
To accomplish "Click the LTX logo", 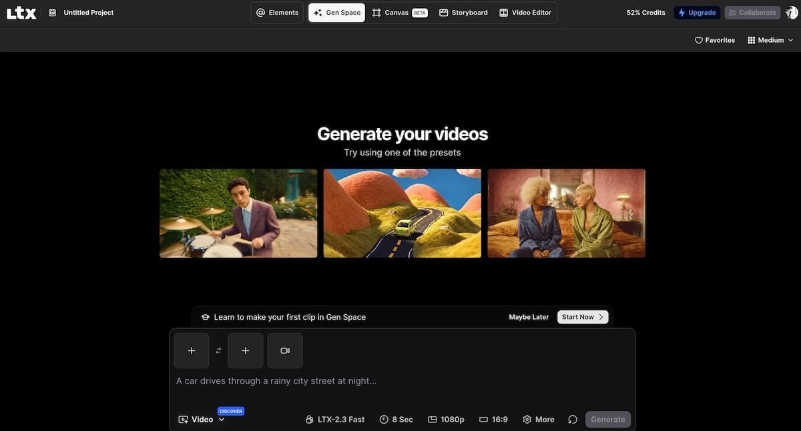I will [21, 13].
